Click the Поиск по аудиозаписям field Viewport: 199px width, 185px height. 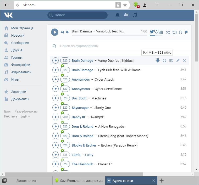tap(119, 46)
